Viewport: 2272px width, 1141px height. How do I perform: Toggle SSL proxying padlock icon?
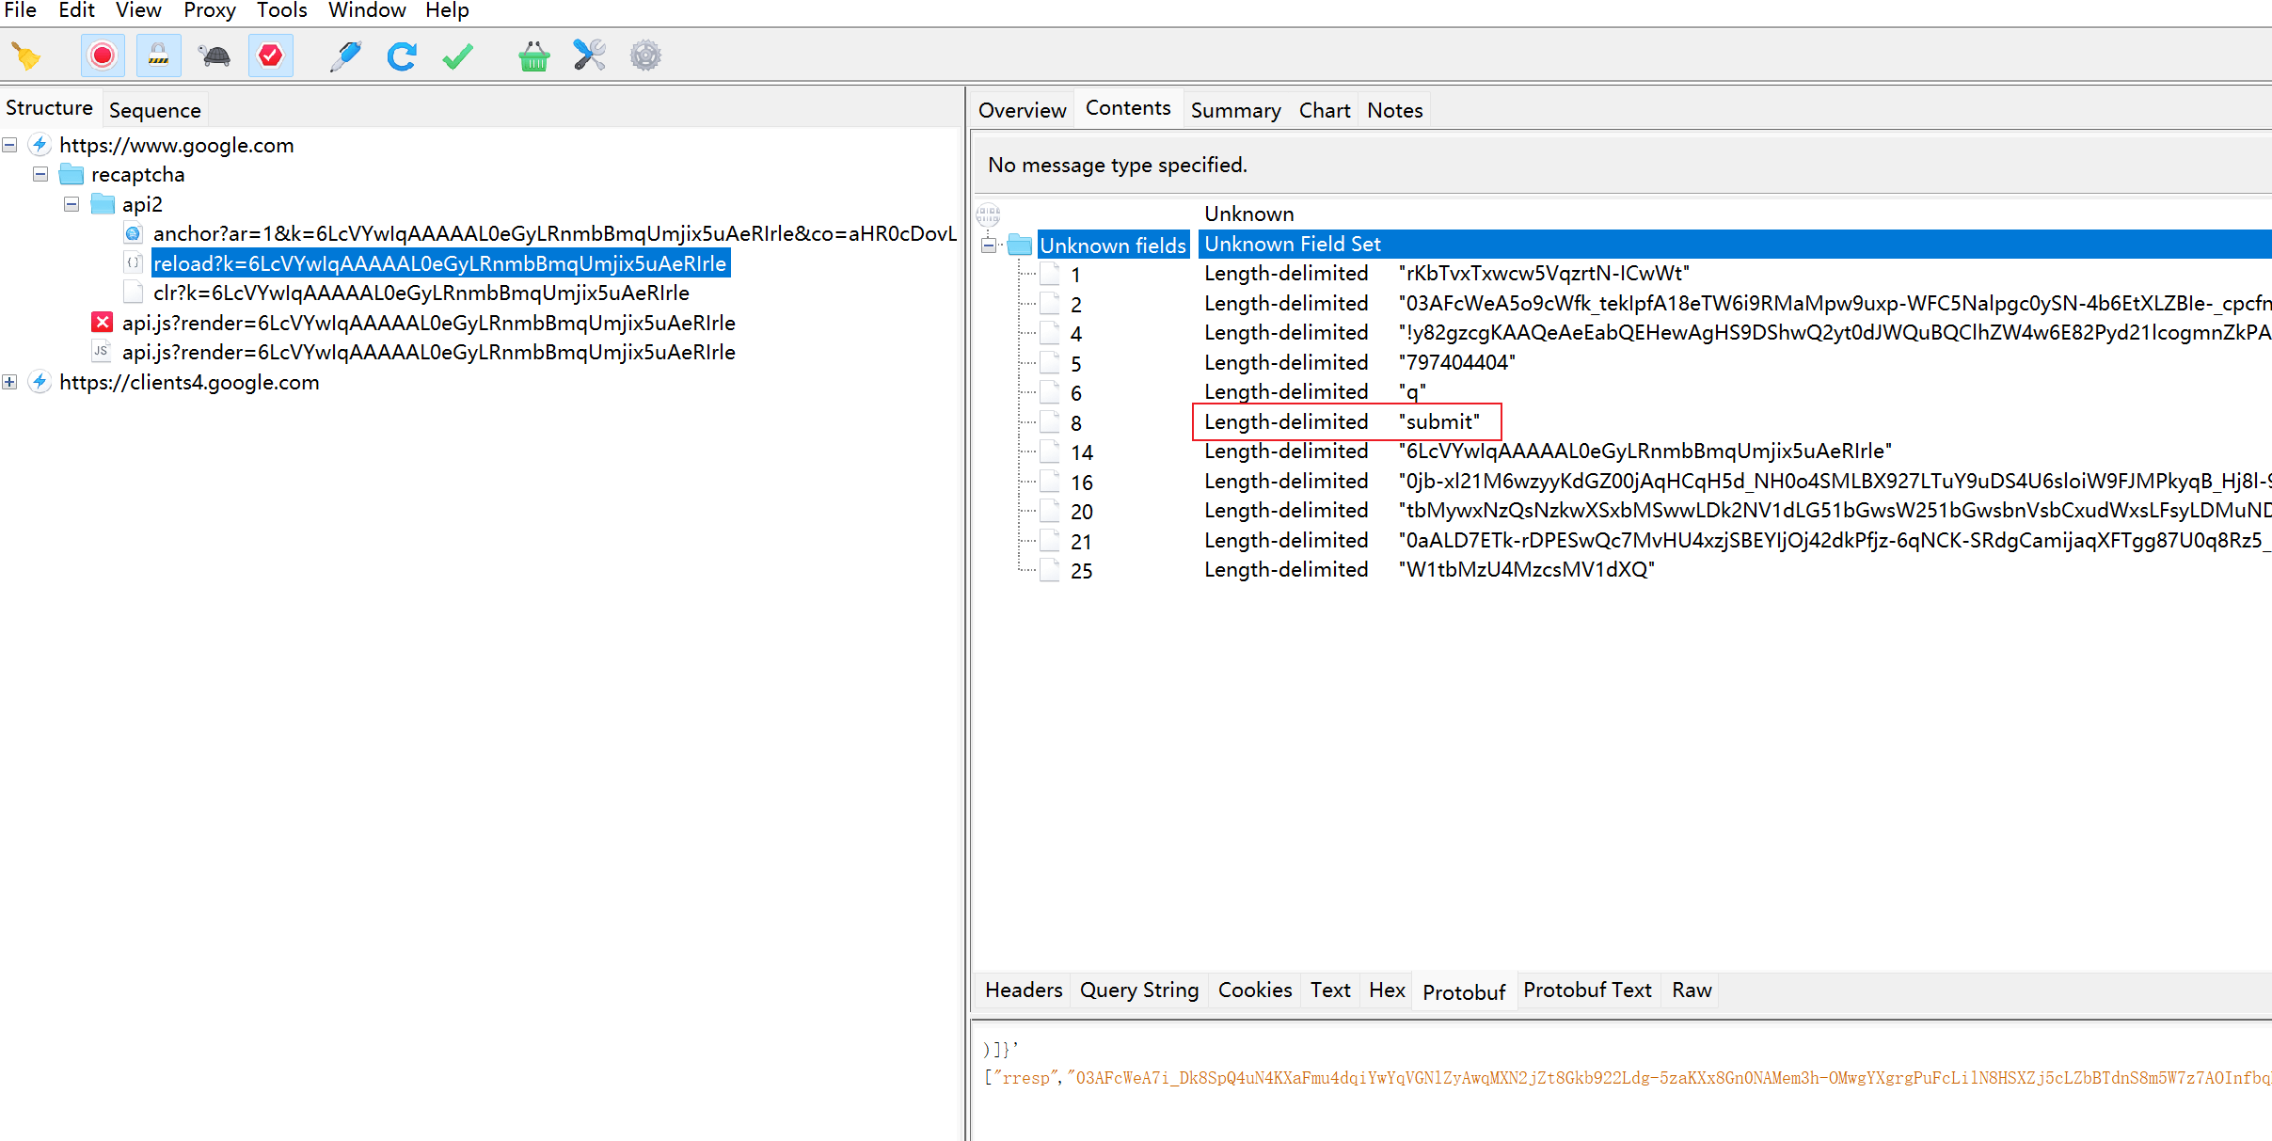(x=158, y=56)
